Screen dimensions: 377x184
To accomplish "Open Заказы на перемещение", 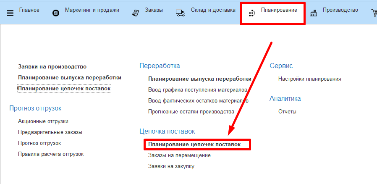I will click(x=179, y=155).
